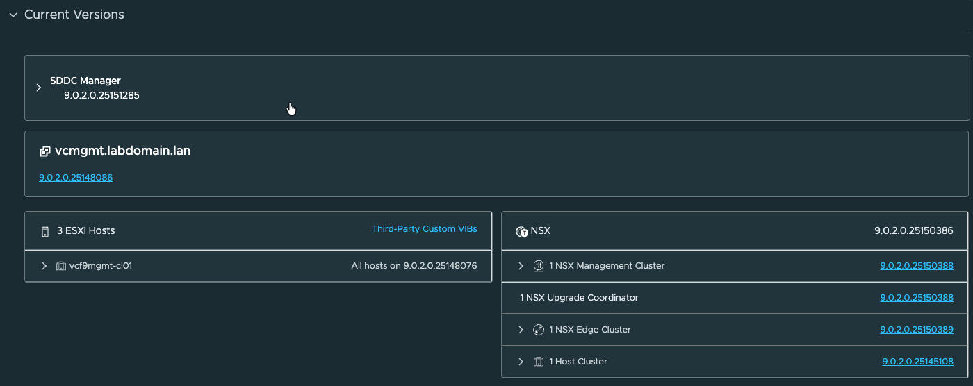This screenshot has height=386, width=973.
Task: Open NSX Edge Cluster version 9.0.2.0.25150389
Action: [x=916, y=330]
